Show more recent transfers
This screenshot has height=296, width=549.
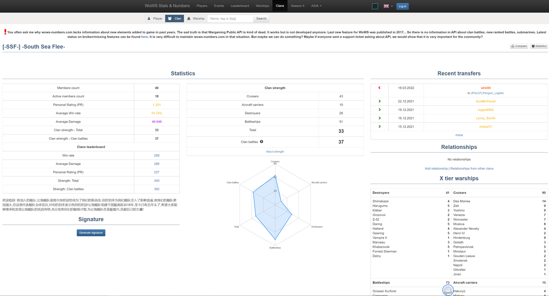point(459,135)
